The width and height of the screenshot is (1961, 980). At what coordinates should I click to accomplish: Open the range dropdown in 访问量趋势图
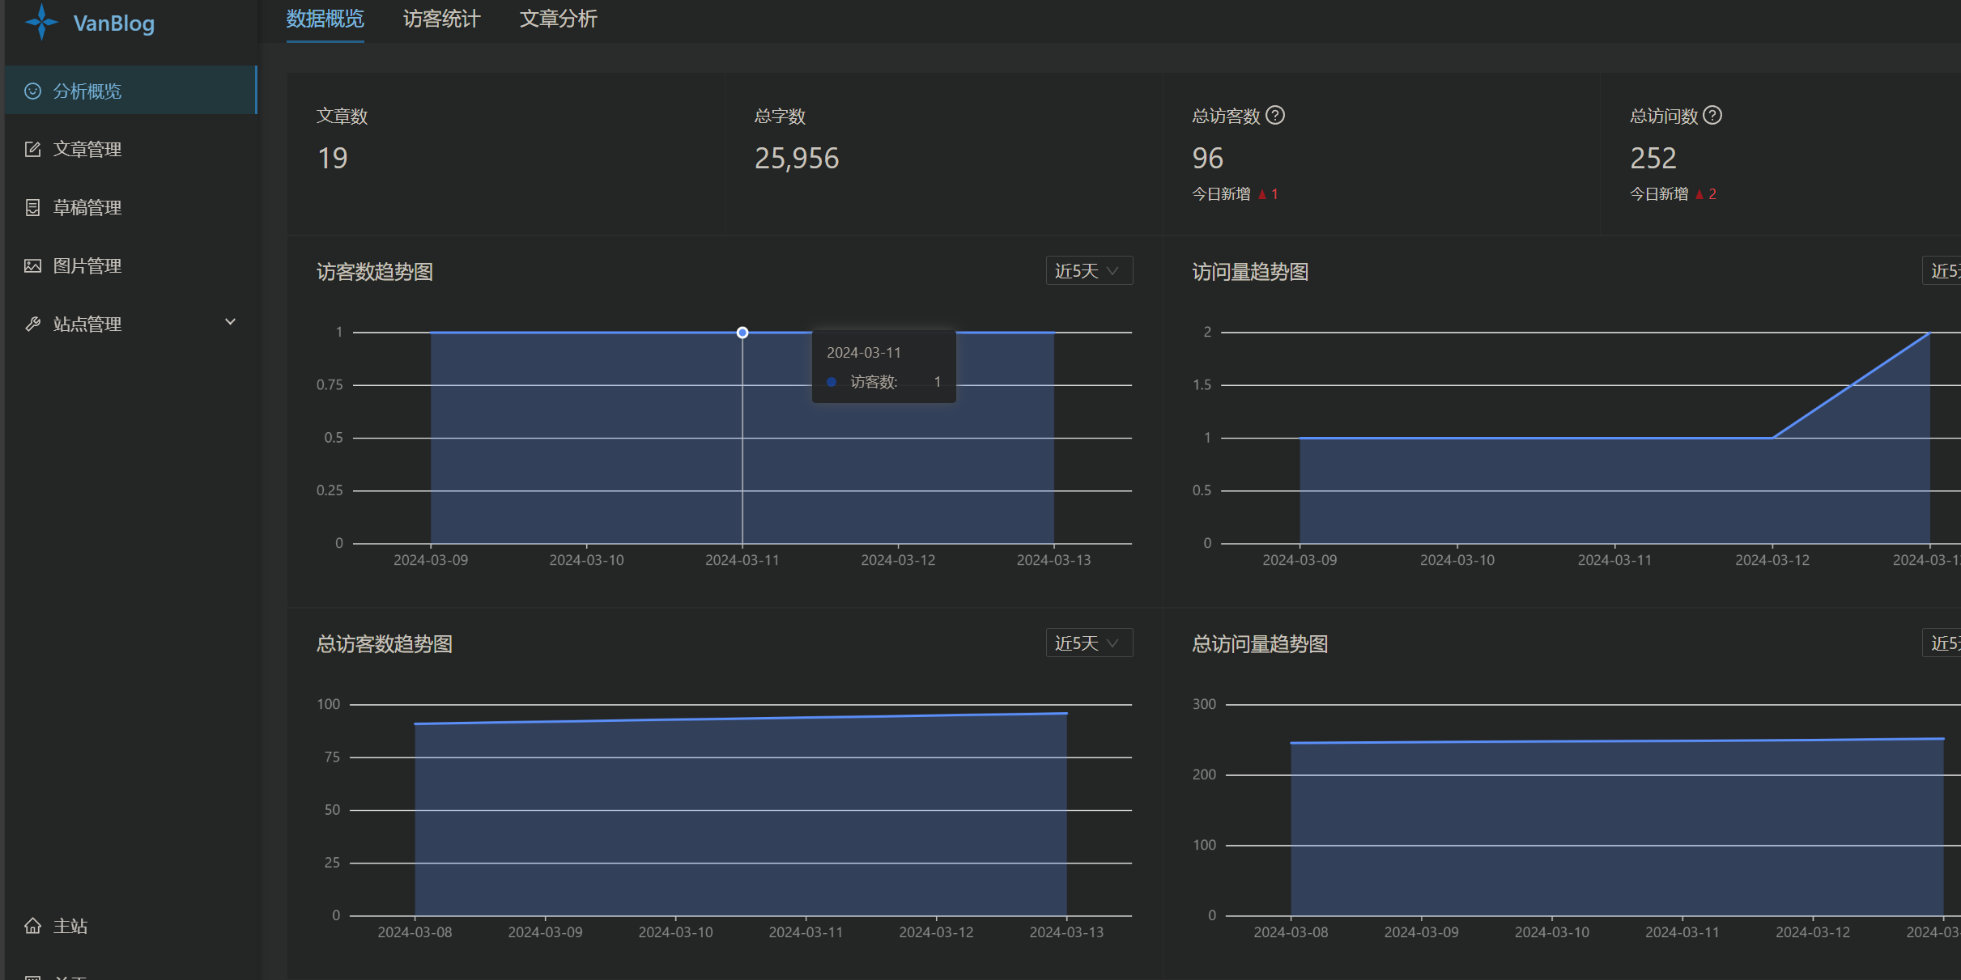[1942, 271]
